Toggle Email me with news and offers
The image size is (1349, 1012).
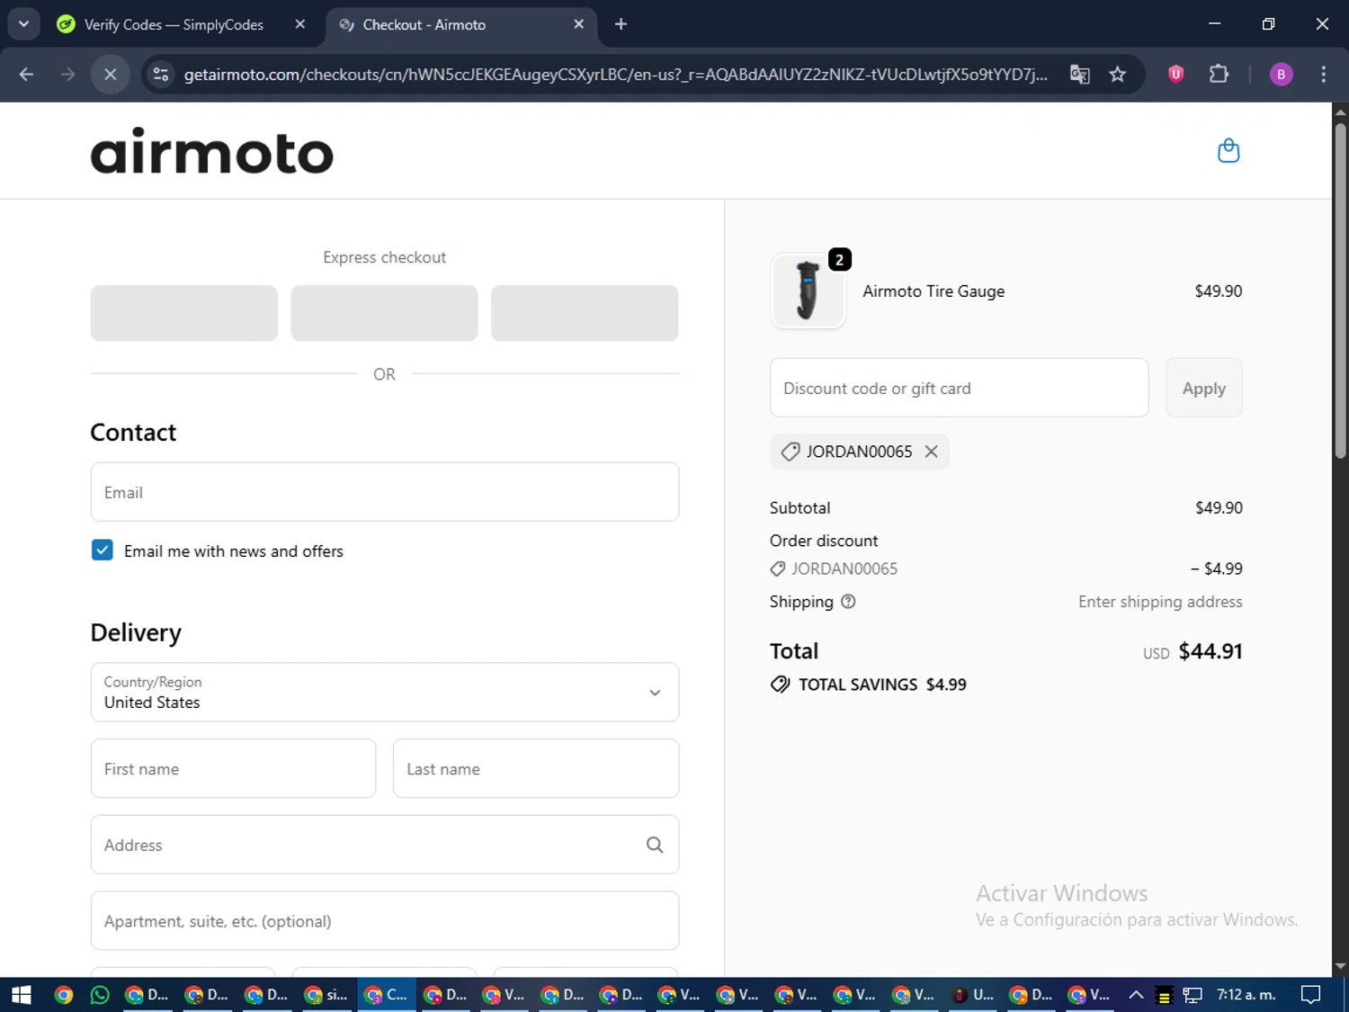103,551
